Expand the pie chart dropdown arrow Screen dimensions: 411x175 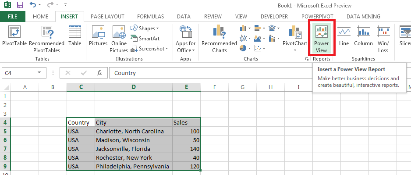[x=250, y=49]
